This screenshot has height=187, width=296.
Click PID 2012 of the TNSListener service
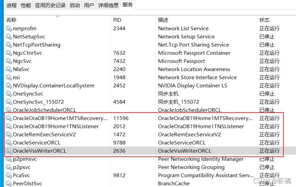point(119,126)
